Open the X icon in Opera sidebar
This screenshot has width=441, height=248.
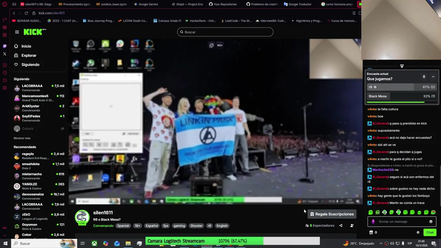[x=5, y=54]
